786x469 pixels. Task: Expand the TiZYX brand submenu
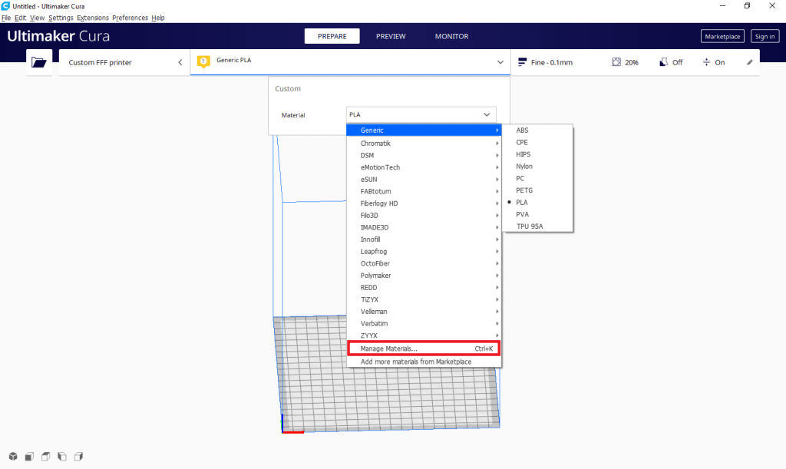424,299
